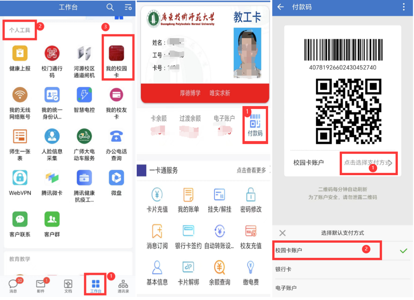Open the 健康上报 health report icon
414x300 pixels.
click(20, 53)
